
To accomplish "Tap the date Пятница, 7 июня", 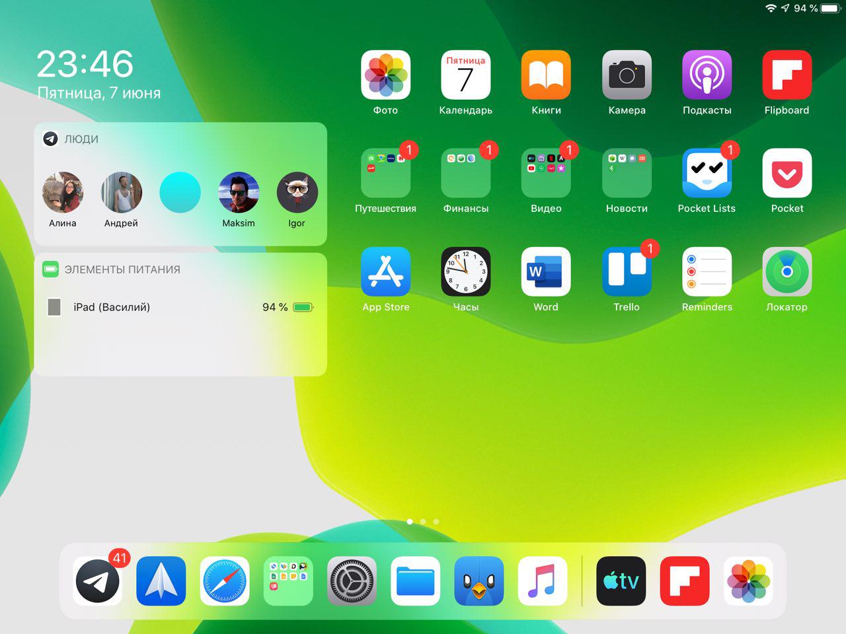I will (x=99, y=93).
